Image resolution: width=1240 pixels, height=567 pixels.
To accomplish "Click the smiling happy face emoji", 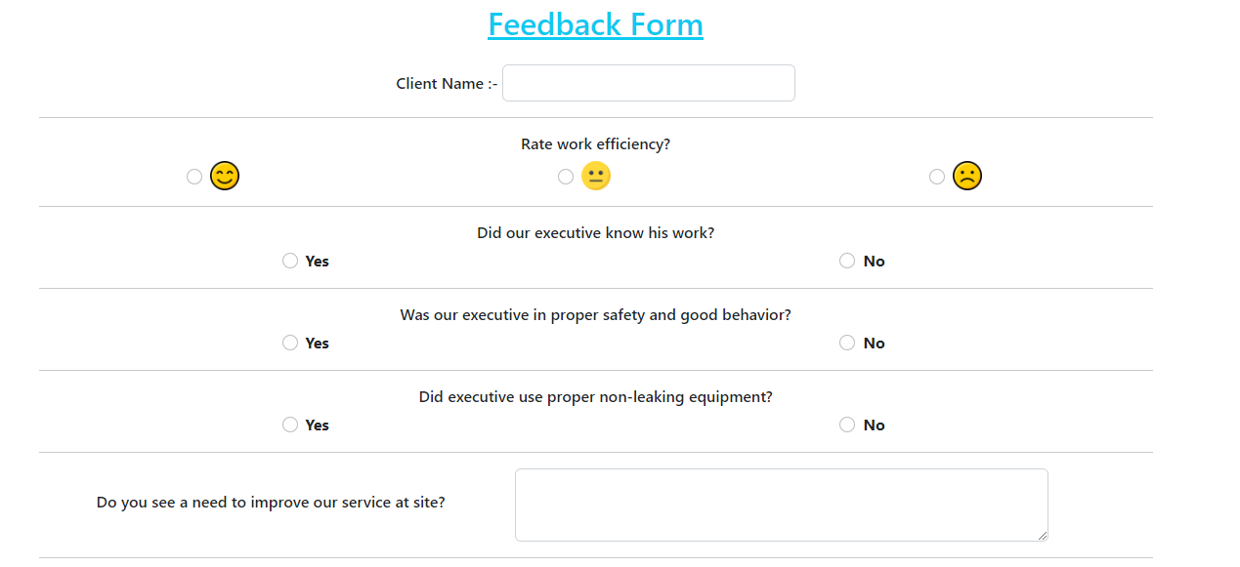I will point(225,176).
